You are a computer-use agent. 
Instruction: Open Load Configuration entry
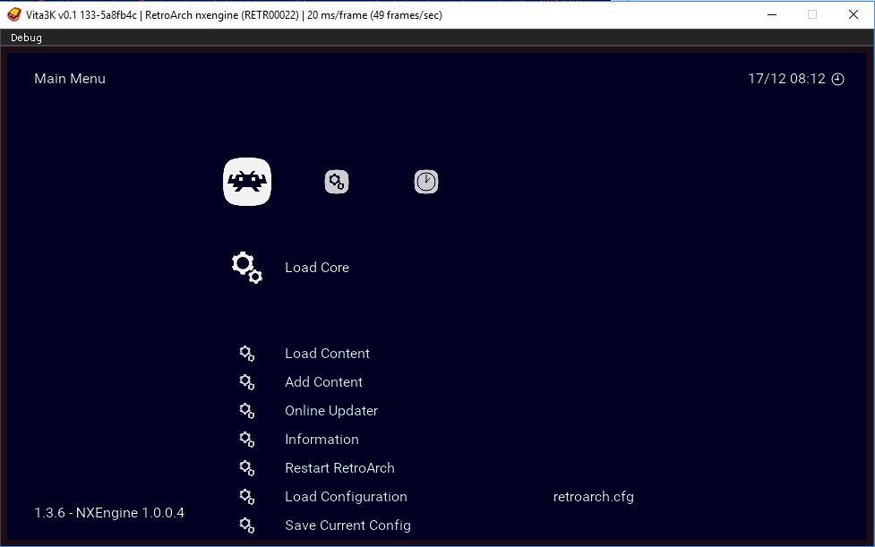point(346,497)
